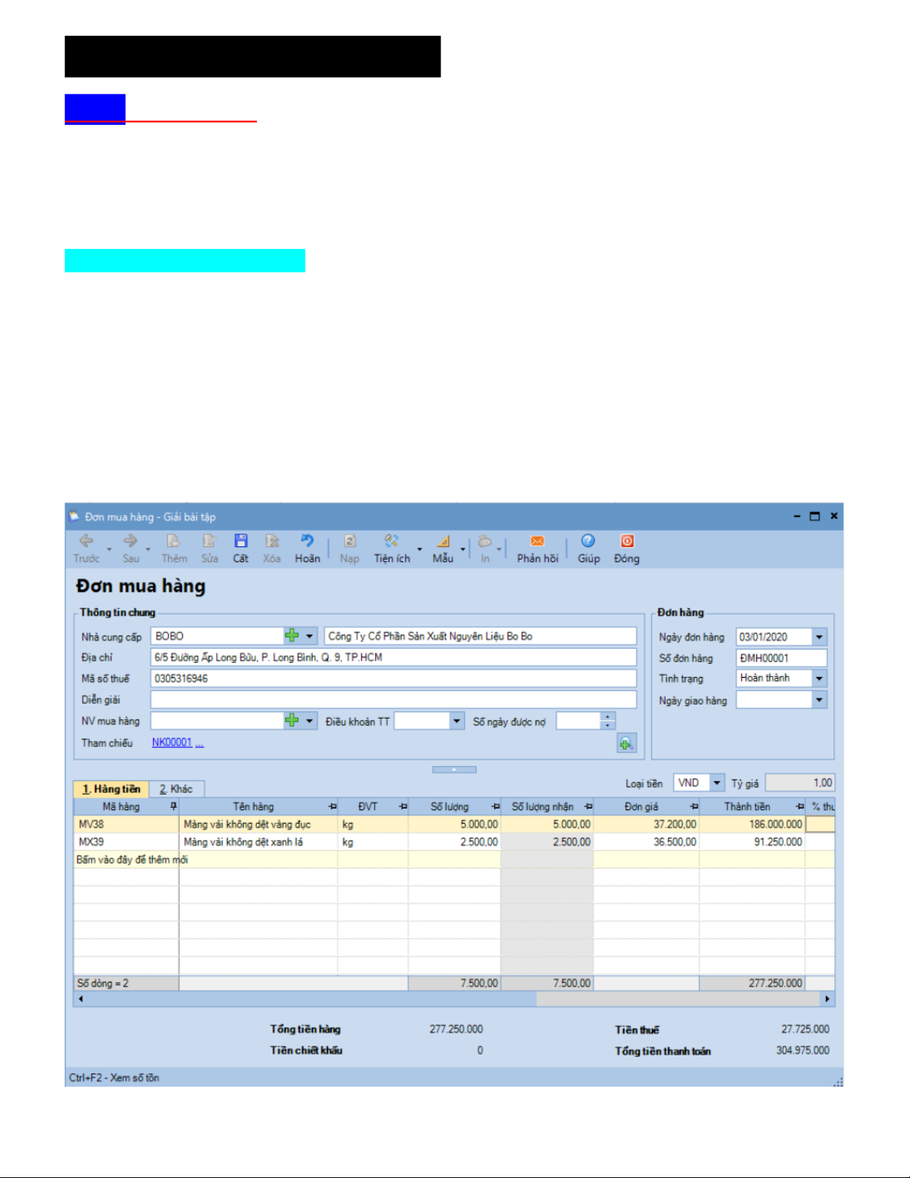The width and height of the screenshot is (910, 1178).
Task: Open Phản hồi feedback
Action: pos(537,542)
